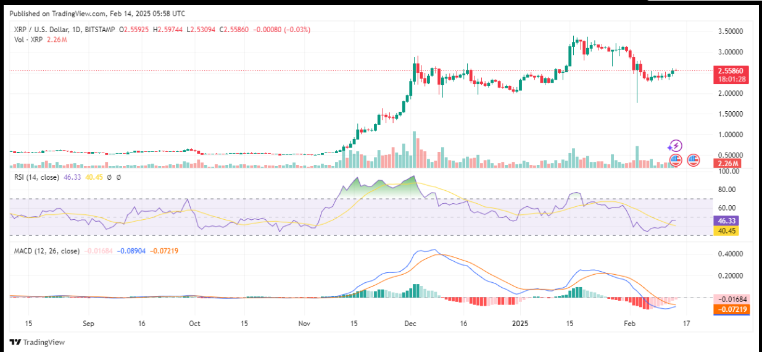The image size is (762, 352).
Task: Click the 2.00000 price axis label
Action: pyautogui.click(x=729, y=93)
